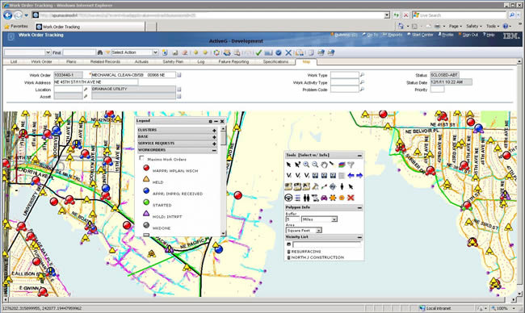Open the colored layers stack tool
This screenshot has height=313, width=525.
(342, 165)
